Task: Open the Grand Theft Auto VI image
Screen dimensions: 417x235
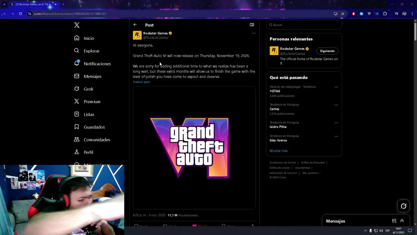Action: click(194, 148)
